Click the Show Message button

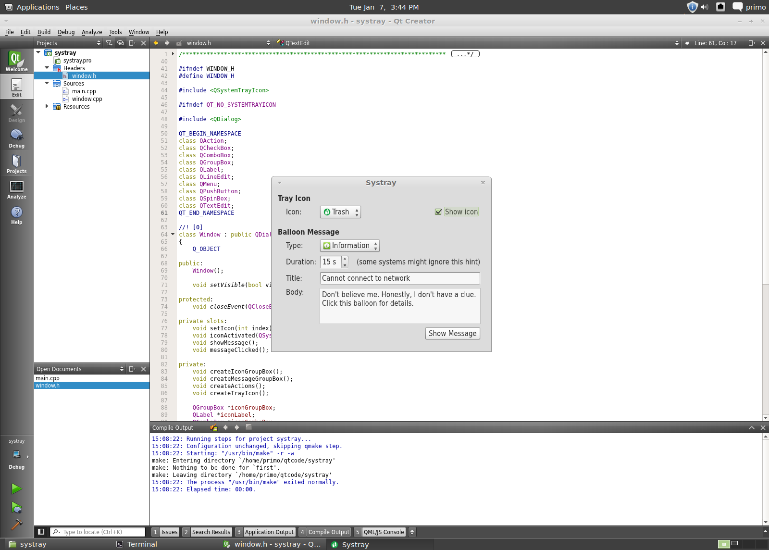pyautogui.click(x=452, y=334)
